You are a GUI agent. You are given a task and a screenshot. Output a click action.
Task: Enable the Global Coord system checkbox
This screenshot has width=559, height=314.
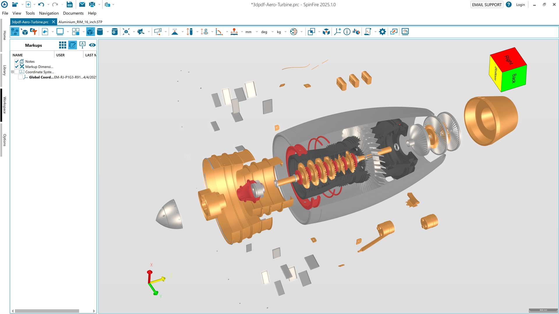pos(20,77)
